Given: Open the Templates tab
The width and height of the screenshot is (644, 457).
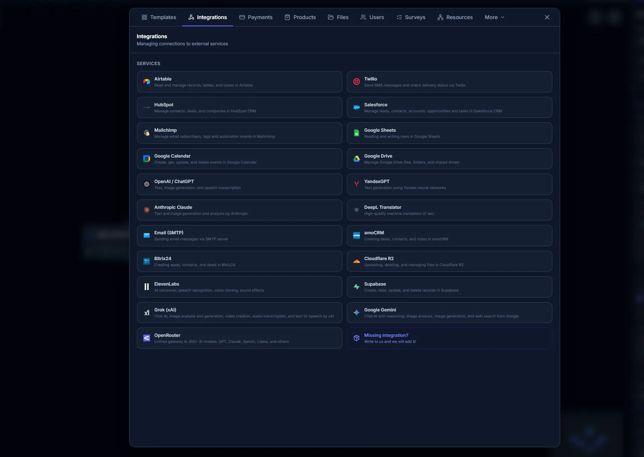Looking at the screenshot, I should 159,17.
